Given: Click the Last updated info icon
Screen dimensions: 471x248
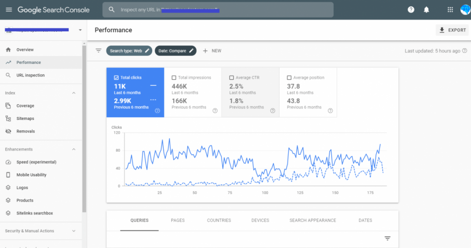Looking at the screenshot, I should pos(465,51).
